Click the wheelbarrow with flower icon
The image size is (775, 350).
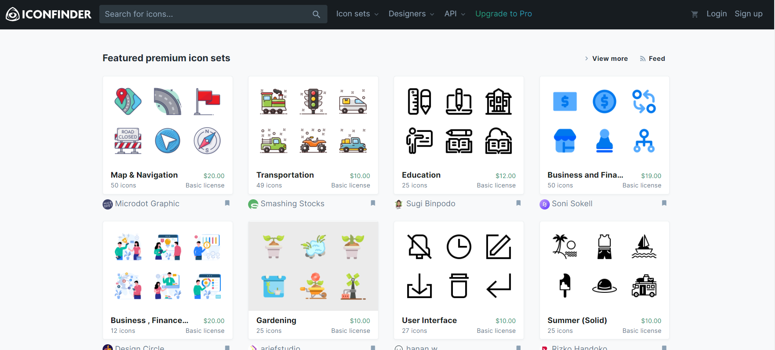(313, 286)
